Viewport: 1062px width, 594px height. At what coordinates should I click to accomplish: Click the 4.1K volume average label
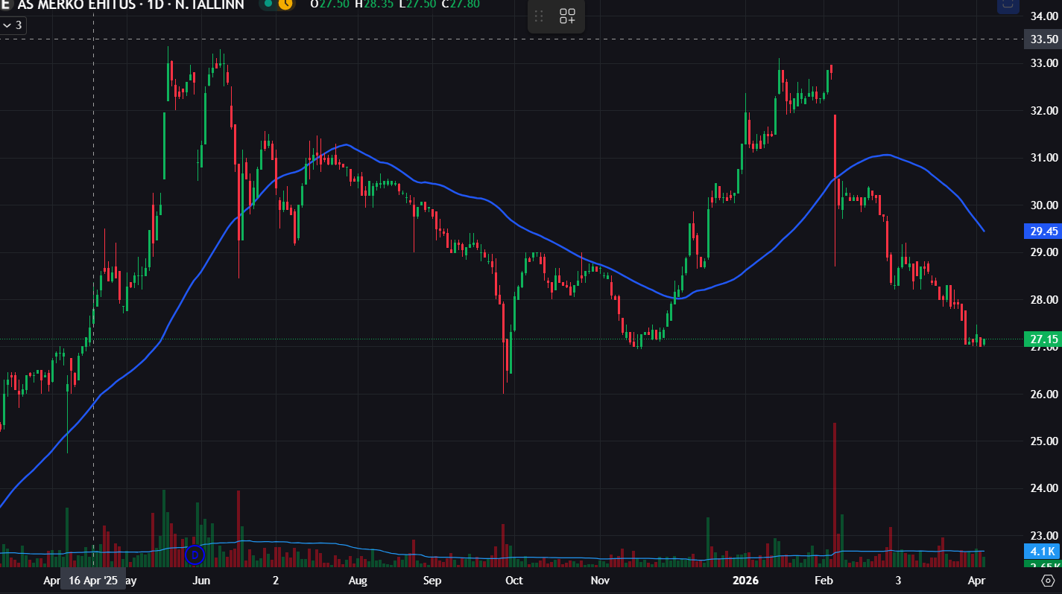point(1043,552)
